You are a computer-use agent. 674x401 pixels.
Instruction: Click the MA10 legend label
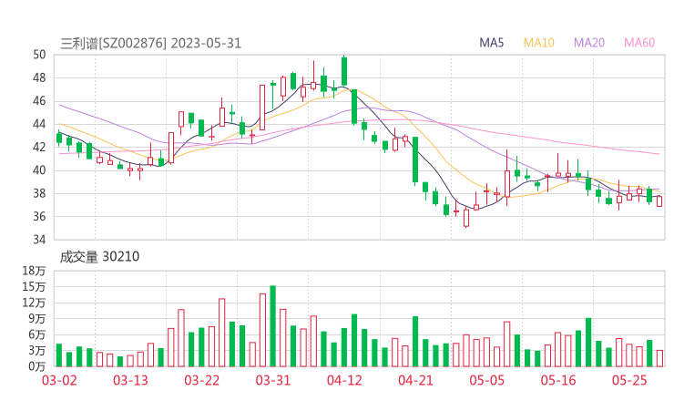point(538,43)
